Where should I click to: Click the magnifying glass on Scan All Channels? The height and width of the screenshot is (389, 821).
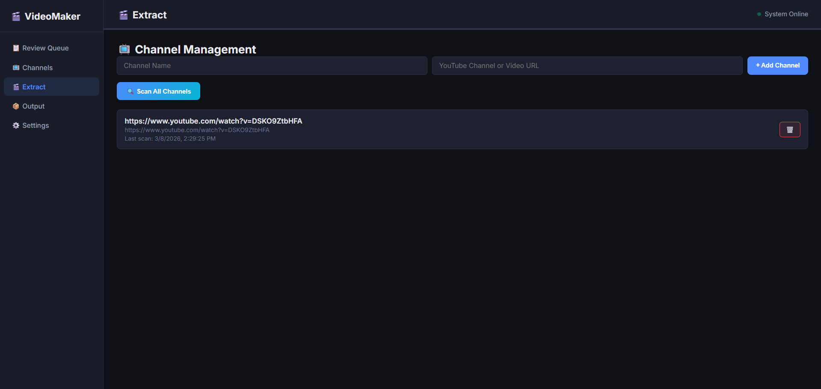coord(130,91)
